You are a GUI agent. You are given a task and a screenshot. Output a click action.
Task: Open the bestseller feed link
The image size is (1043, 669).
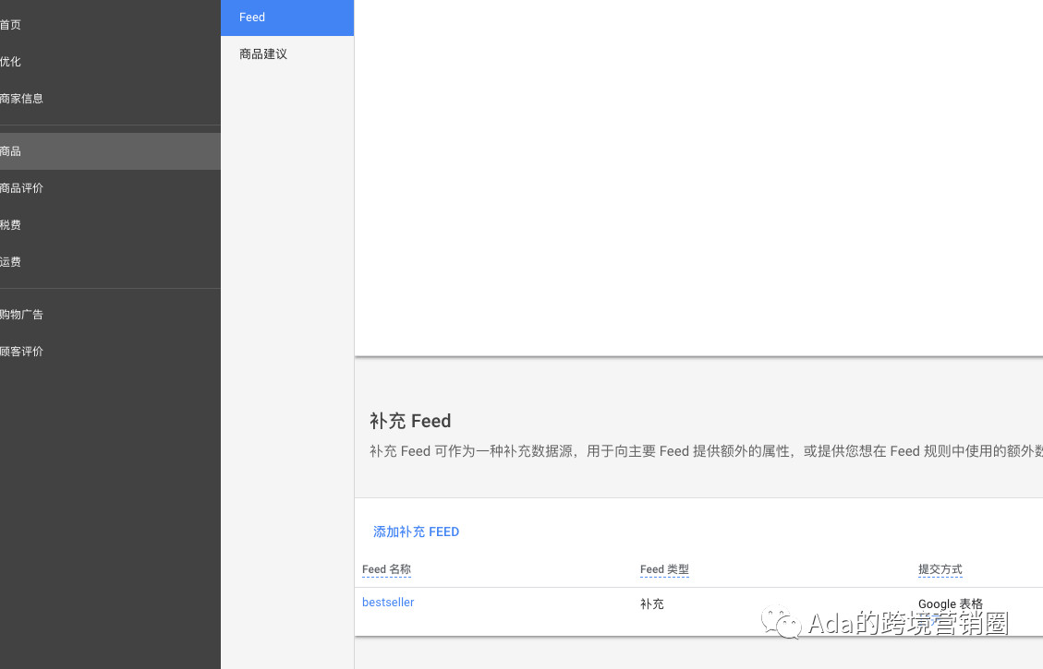tap(388, 602)
